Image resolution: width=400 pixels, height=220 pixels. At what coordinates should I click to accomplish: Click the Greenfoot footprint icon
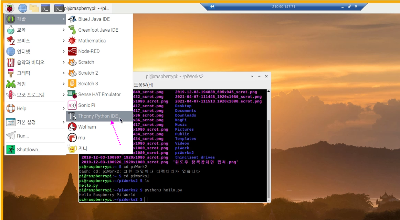pyautogui.click(x=72, y=30)
